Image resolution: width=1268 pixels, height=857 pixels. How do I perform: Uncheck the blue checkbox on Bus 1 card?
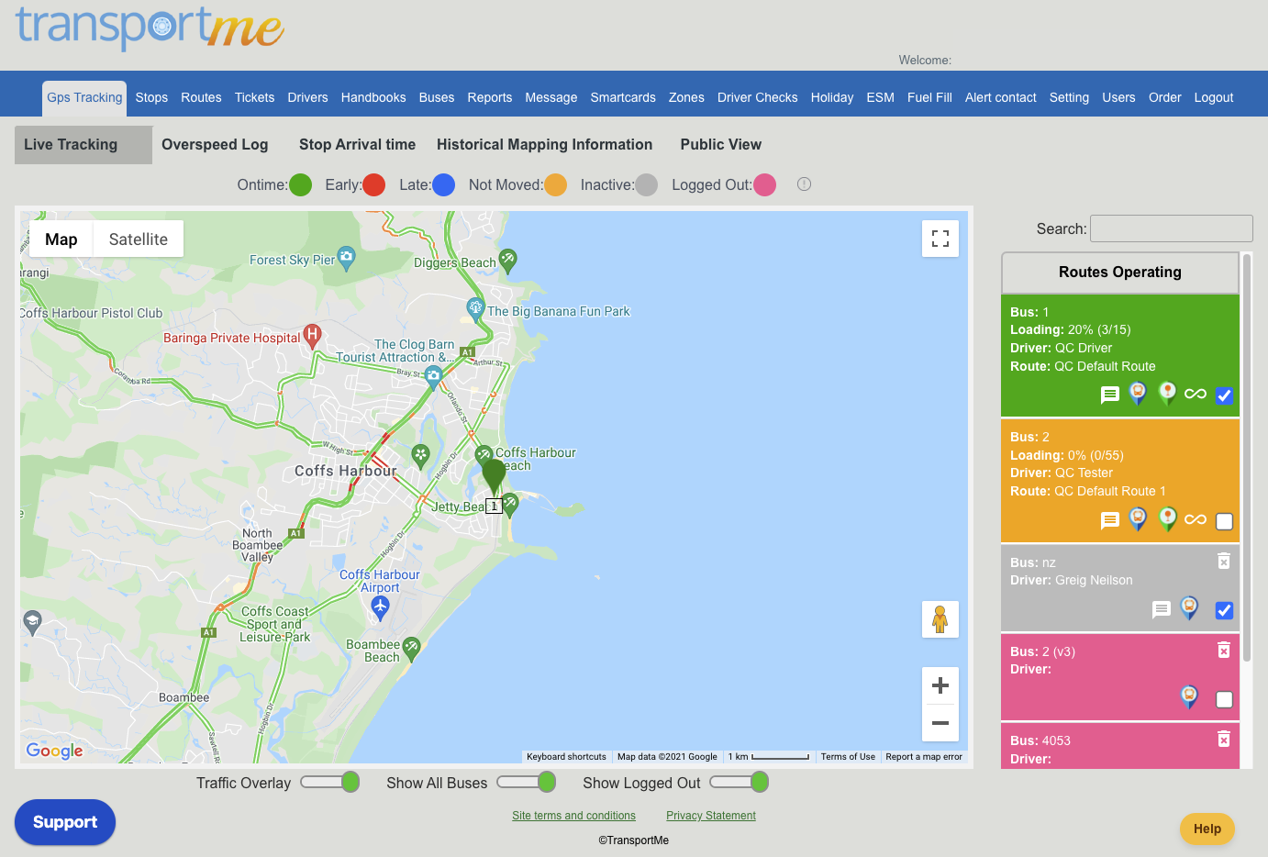pyautogui.click(x=1224, y=395)
